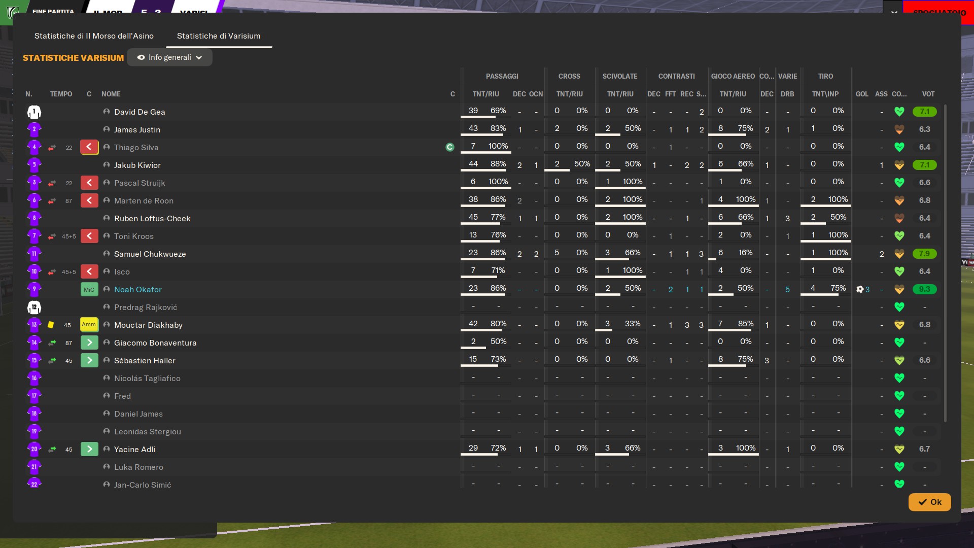Screen dimensions: 974x548
Task: Sort by the GOL column header
Action: pyautogui.click(x=861, y=94)
